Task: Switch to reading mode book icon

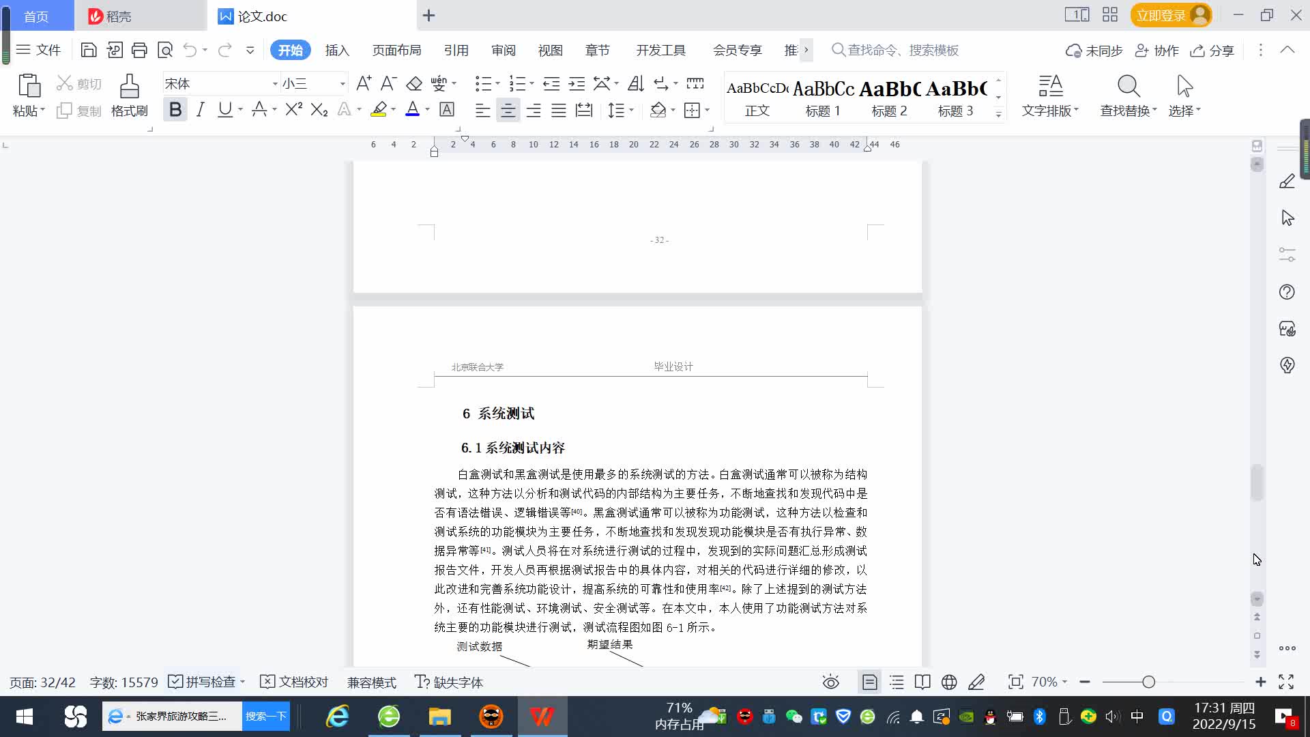Action: point(922,682)
